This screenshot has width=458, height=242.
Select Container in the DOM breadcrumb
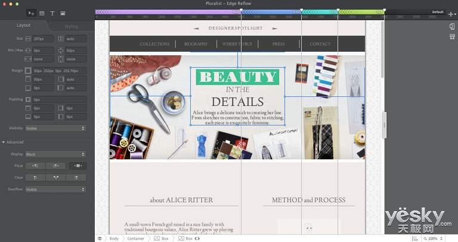(x=136, y=238)
